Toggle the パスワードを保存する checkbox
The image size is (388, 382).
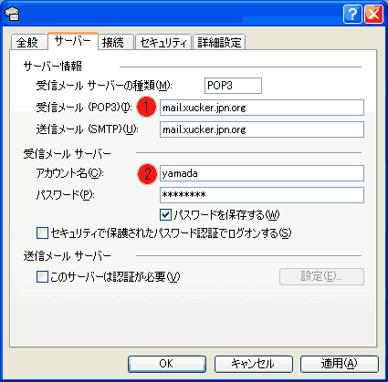[x=165, y=215]
